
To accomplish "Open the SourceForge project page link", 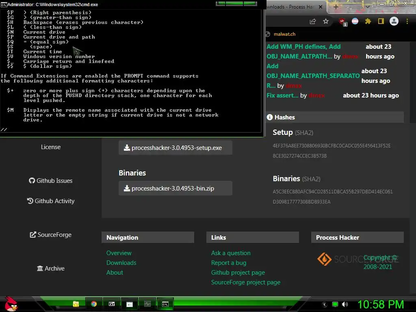I will [246, 283].
